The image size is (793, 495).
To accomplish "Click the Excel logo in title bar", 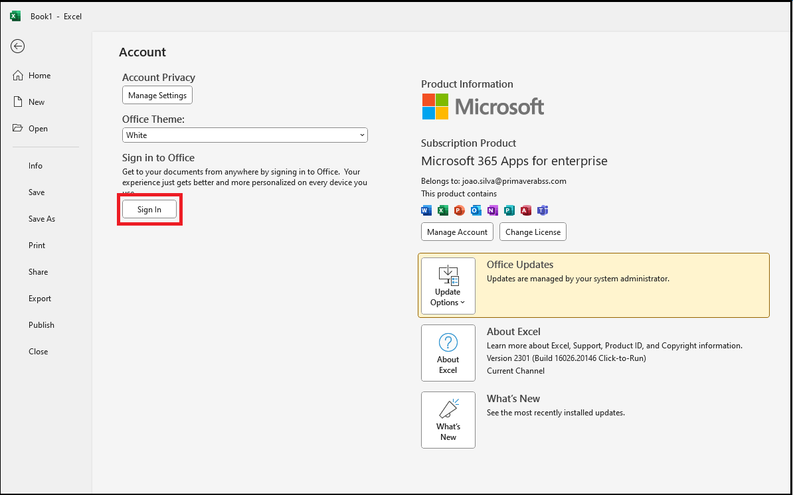I will pos(15,16).
